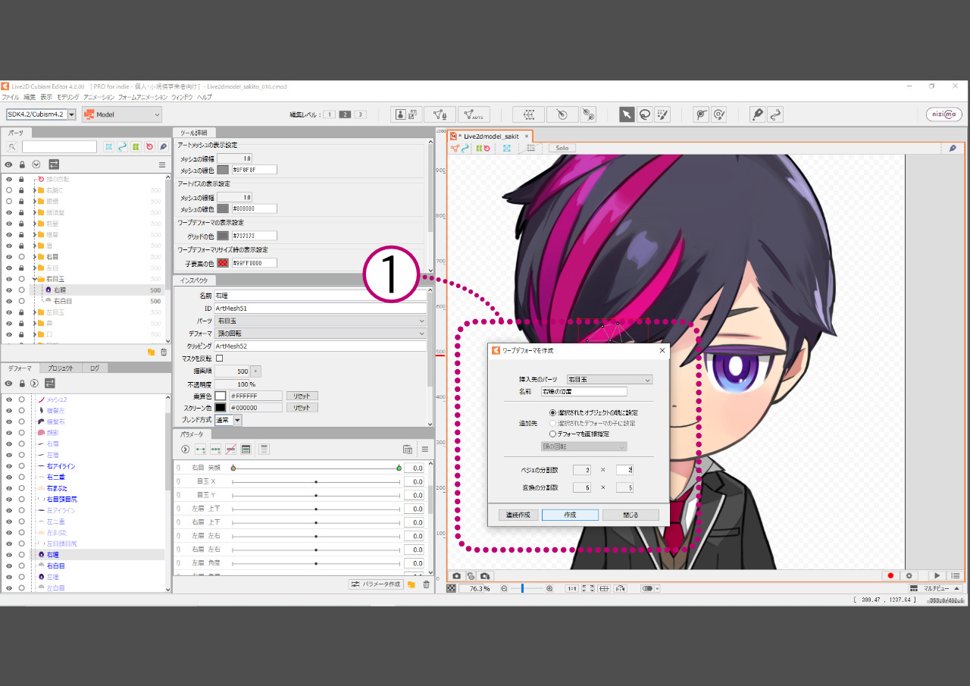This screenshot has width=970, height=686.
Task: Open the デフォーマ dropdown in Inspector
Action: pos(321,333)
